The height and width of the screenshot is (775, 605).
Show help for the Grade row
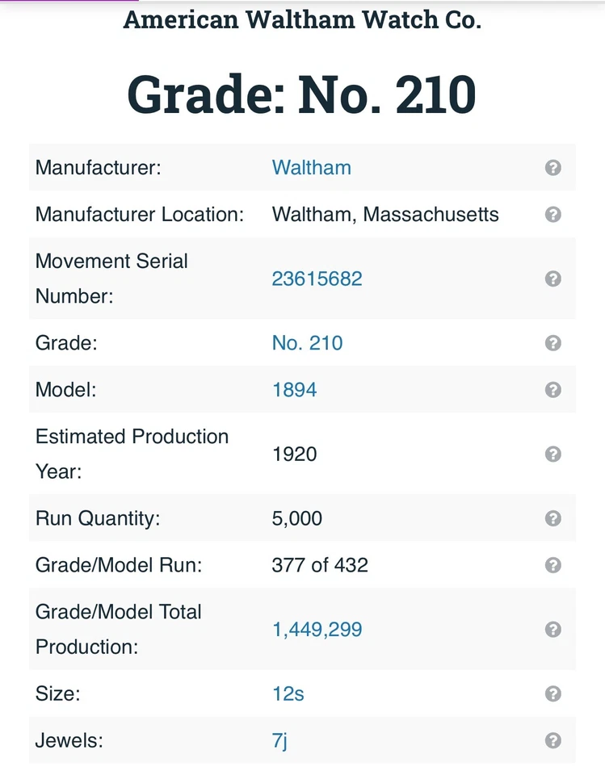click(553, 343)
